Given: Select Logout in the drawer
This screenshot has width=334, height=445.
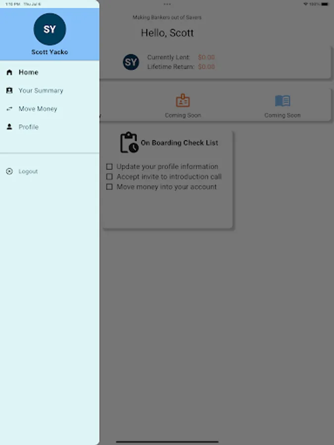Looking at the screenshot, I should coord(49,172).
